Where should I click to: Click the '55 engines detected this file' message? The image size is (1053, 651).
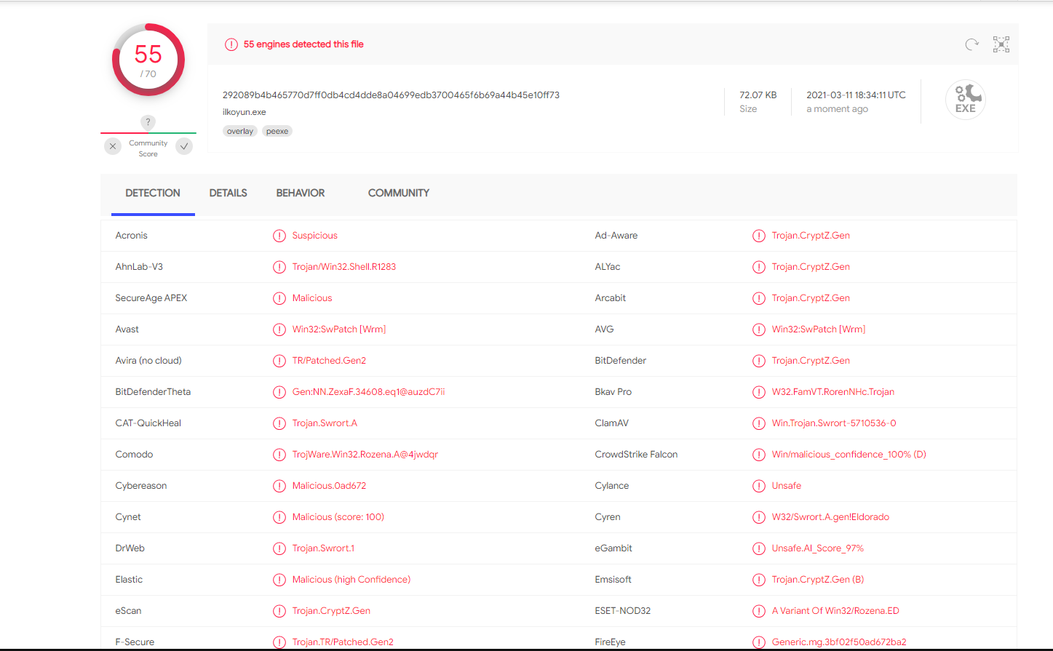[303, 44]
